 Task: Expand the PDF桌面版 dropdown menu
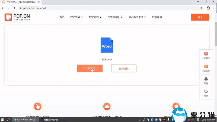click(115, 17)
